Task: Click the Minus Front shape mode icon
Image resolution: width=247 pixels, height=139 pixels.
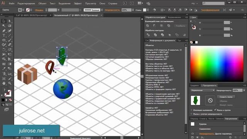Action: point(154,25)
